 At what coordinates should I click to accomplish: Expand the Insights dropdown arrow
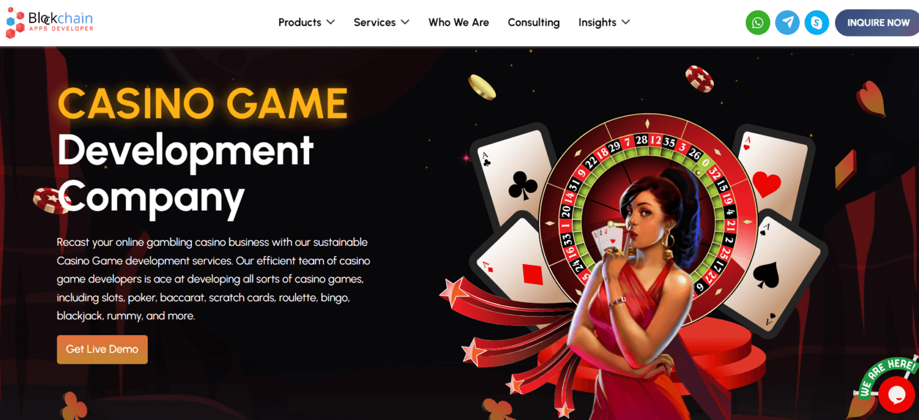pos(626,22)
